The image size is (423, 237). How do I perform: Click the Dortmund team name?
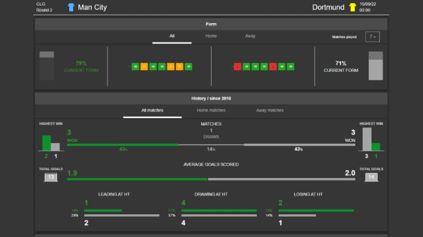tap(328, 7)
